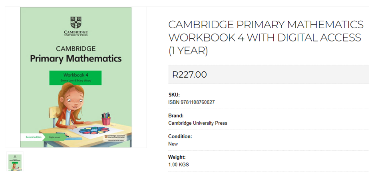
Task: Click the Condition label
Action: pos(180,136)
